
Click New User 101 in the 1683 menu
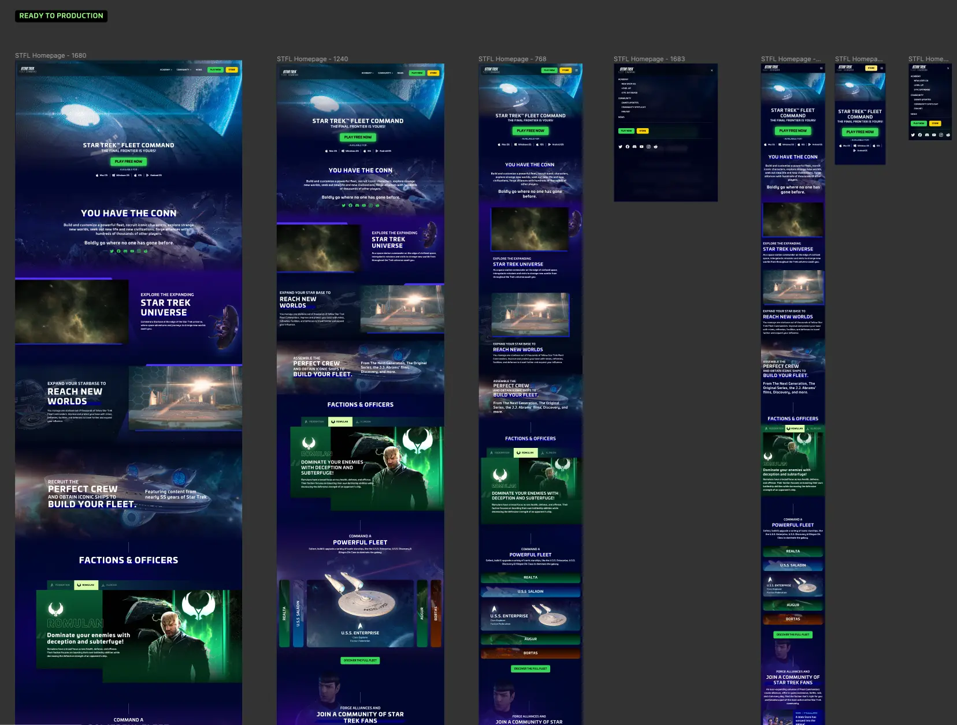629,84
